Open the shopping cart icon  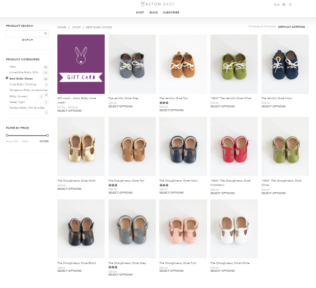pos(276,5)
